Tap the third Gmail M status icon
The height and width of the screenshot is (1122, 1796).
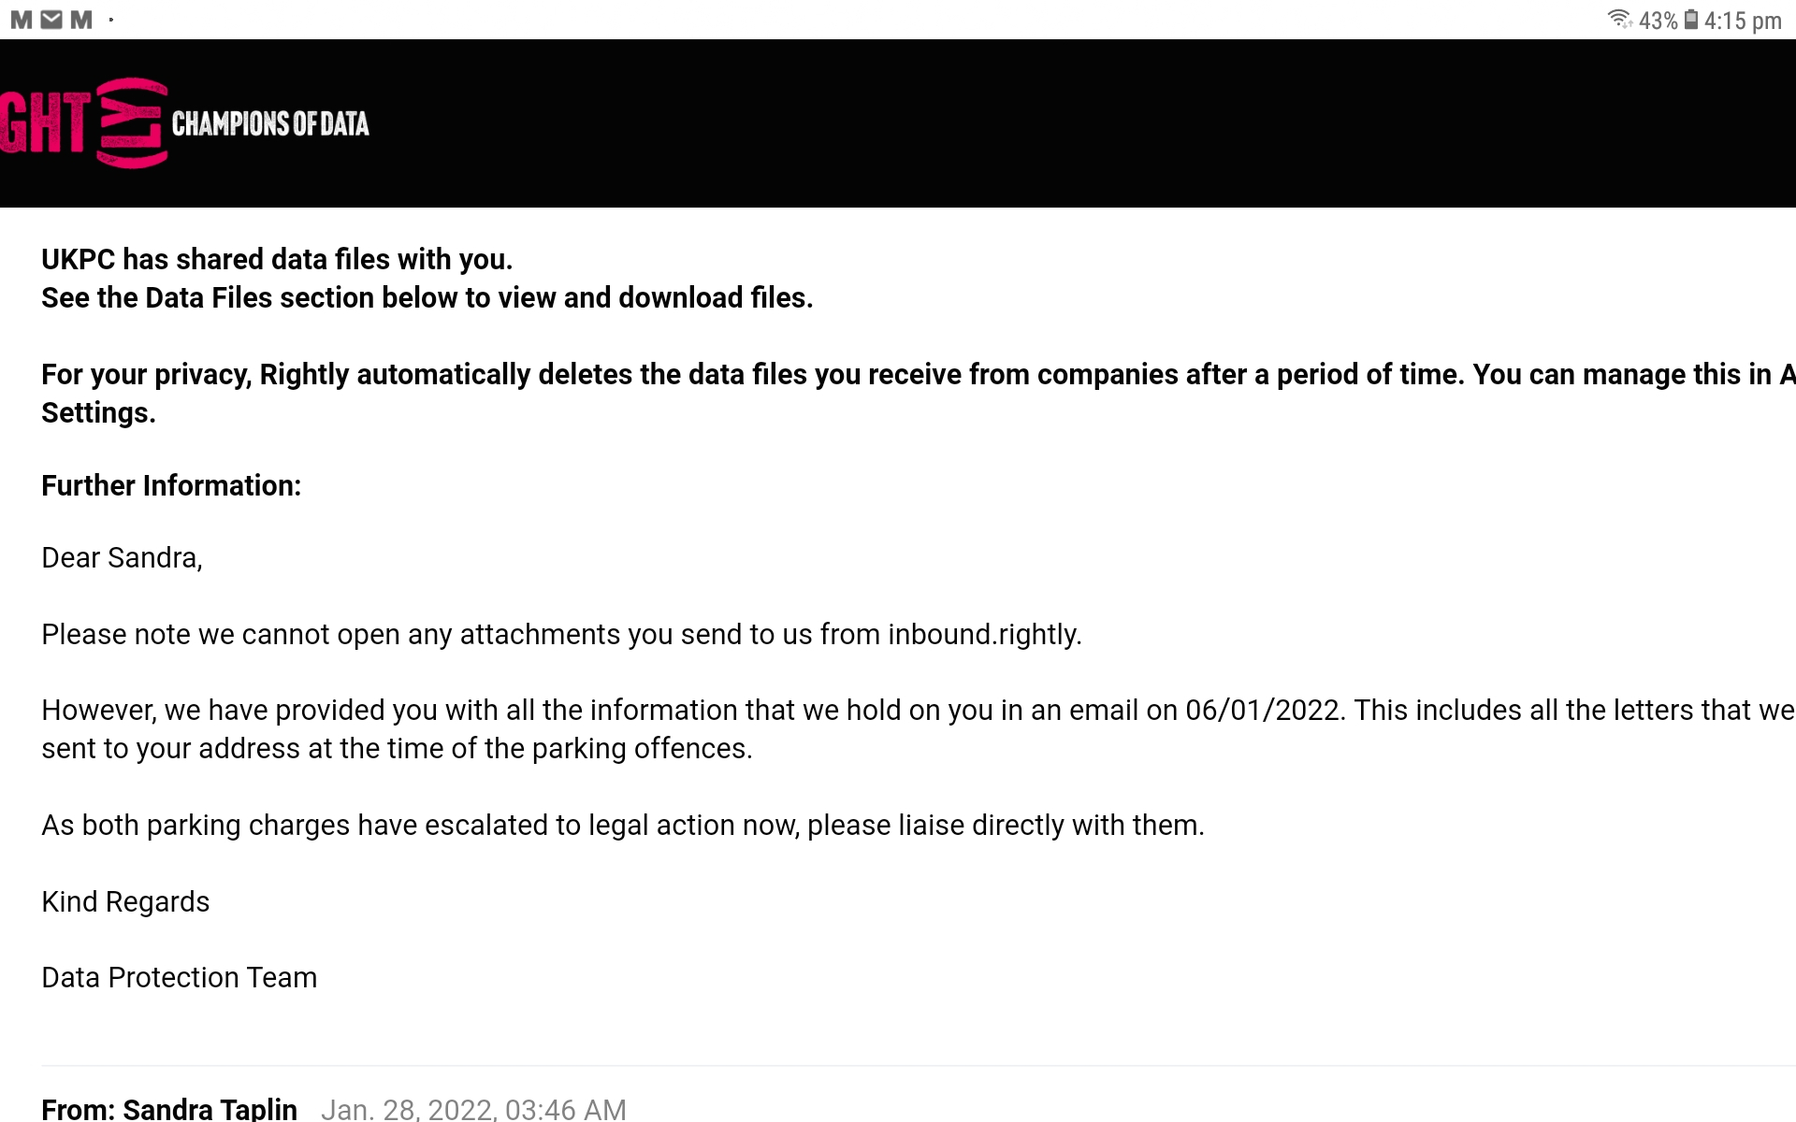point(81,20)
